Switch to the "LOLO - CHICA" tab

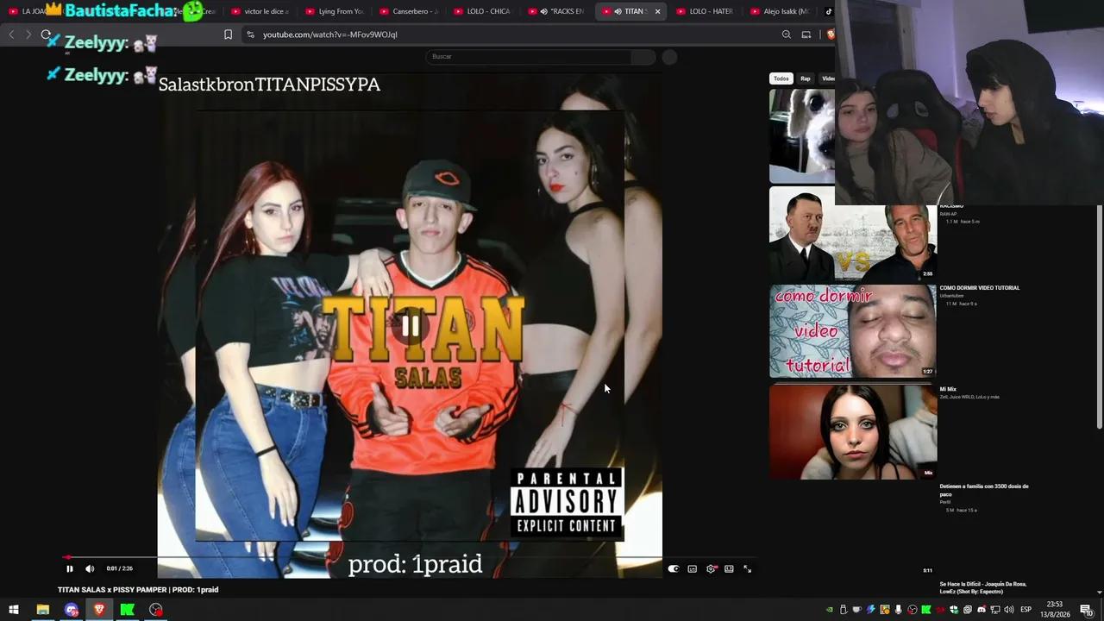coord(481,11)
